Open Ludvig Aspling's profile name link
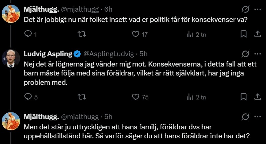The width and height of the screenshot is (266, 144). click(x=48, y=54)
